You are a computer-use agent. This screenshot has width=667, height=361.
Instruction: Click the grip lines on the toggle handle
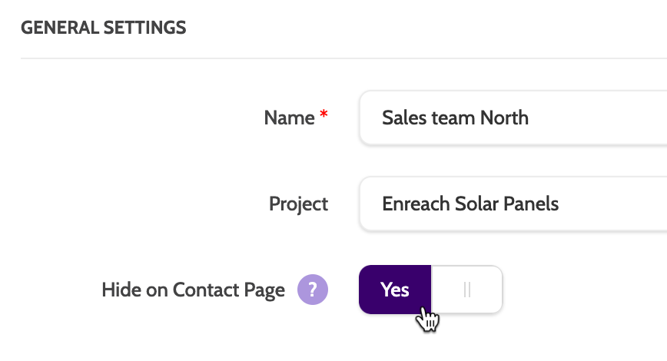point(467,290)
